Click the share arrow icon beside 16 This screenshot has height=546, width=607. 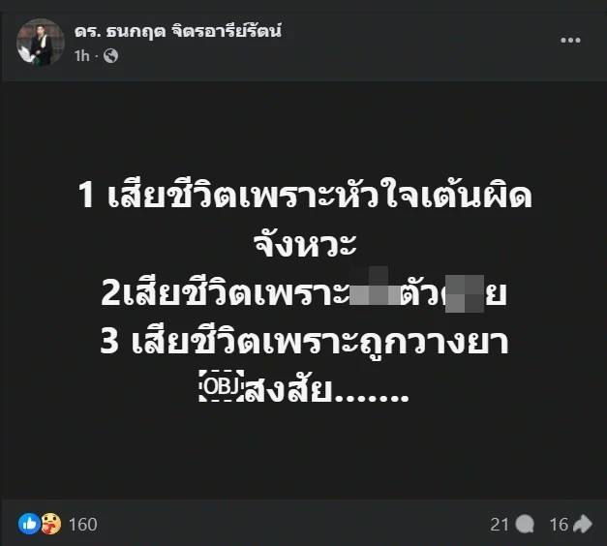click(582, 525)
